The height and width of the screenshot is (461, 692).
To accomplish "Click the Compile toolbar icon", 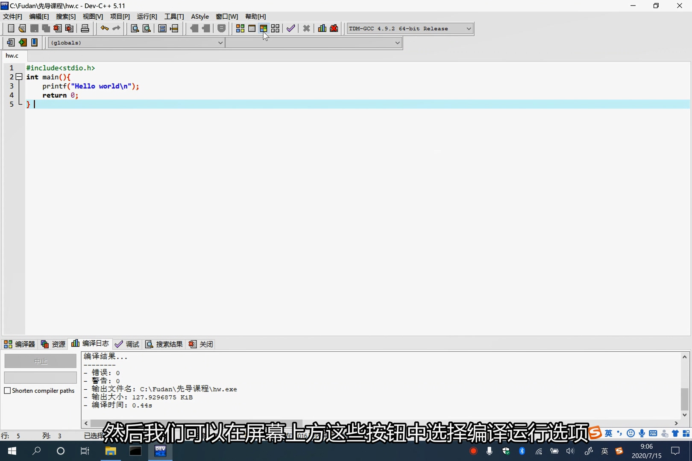I will pyautogui.click(x=240, y=29).
